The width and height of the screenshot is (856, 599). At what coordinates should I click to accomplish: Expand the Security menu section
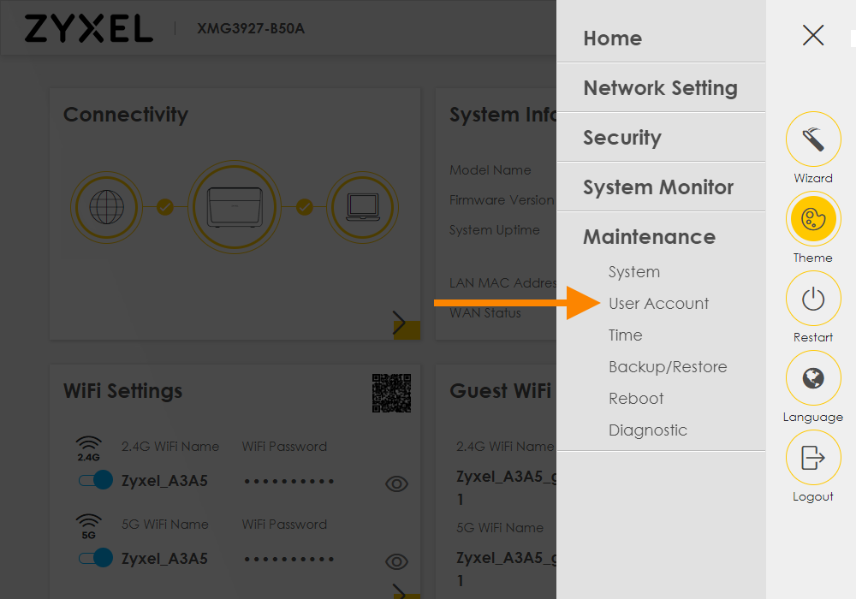[x=622, y=138]
